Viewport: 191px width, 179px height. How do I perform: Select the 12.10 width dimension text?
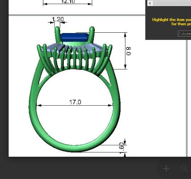point(68,2)
